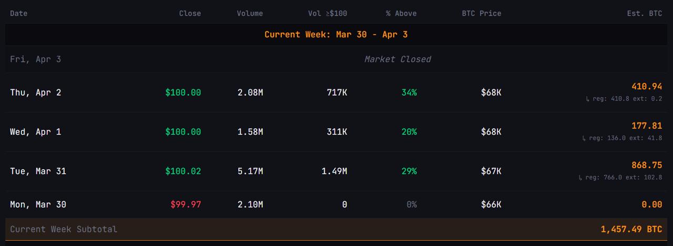This screenshot has width=673, height=246.
Task: Click the 1,457.49 BTC subtotal value
Action: (631, 229)
